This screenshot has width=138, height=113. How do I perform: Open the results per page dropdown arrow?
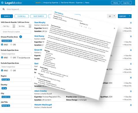(114, 16)
